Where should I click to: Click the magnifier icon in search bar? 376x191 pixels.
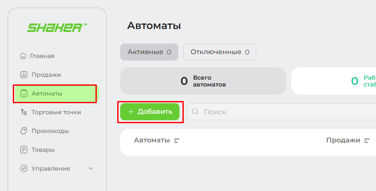195,112
